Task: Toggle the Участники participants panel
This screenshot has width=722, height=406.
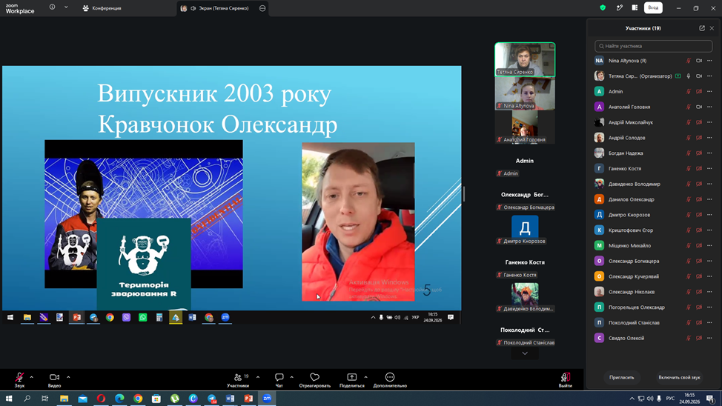Action: pyautogui.click(x=238, y=380)
